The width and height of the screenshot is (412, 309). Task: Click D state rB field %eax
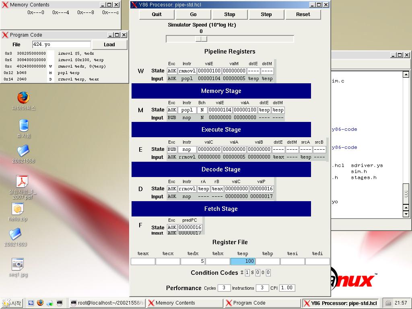point(217,189)
